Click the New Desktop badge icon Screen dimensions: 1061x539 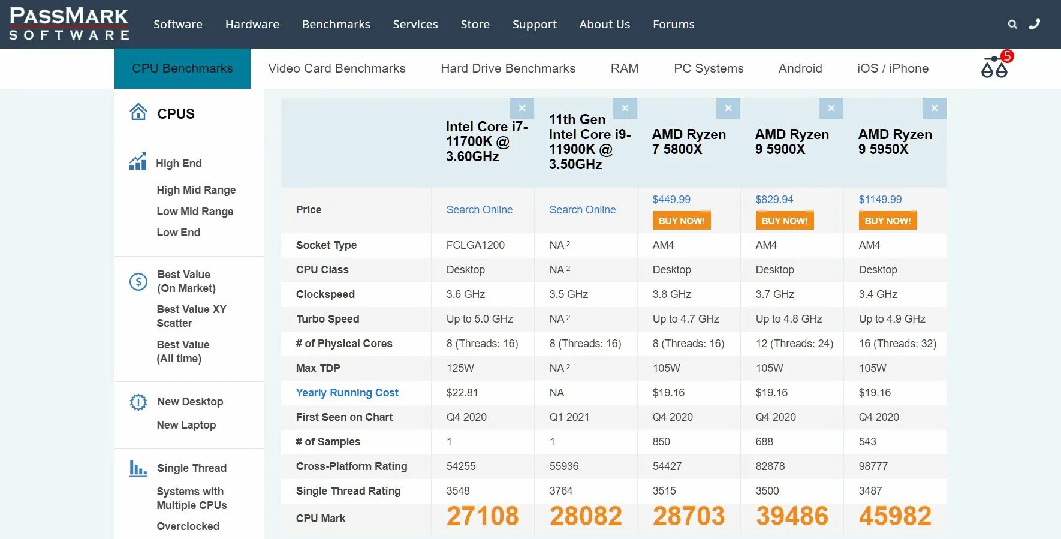(x=138, y=402)
